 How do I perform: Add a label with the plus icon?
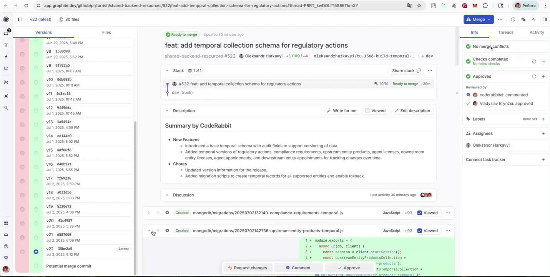pos(543,119)
